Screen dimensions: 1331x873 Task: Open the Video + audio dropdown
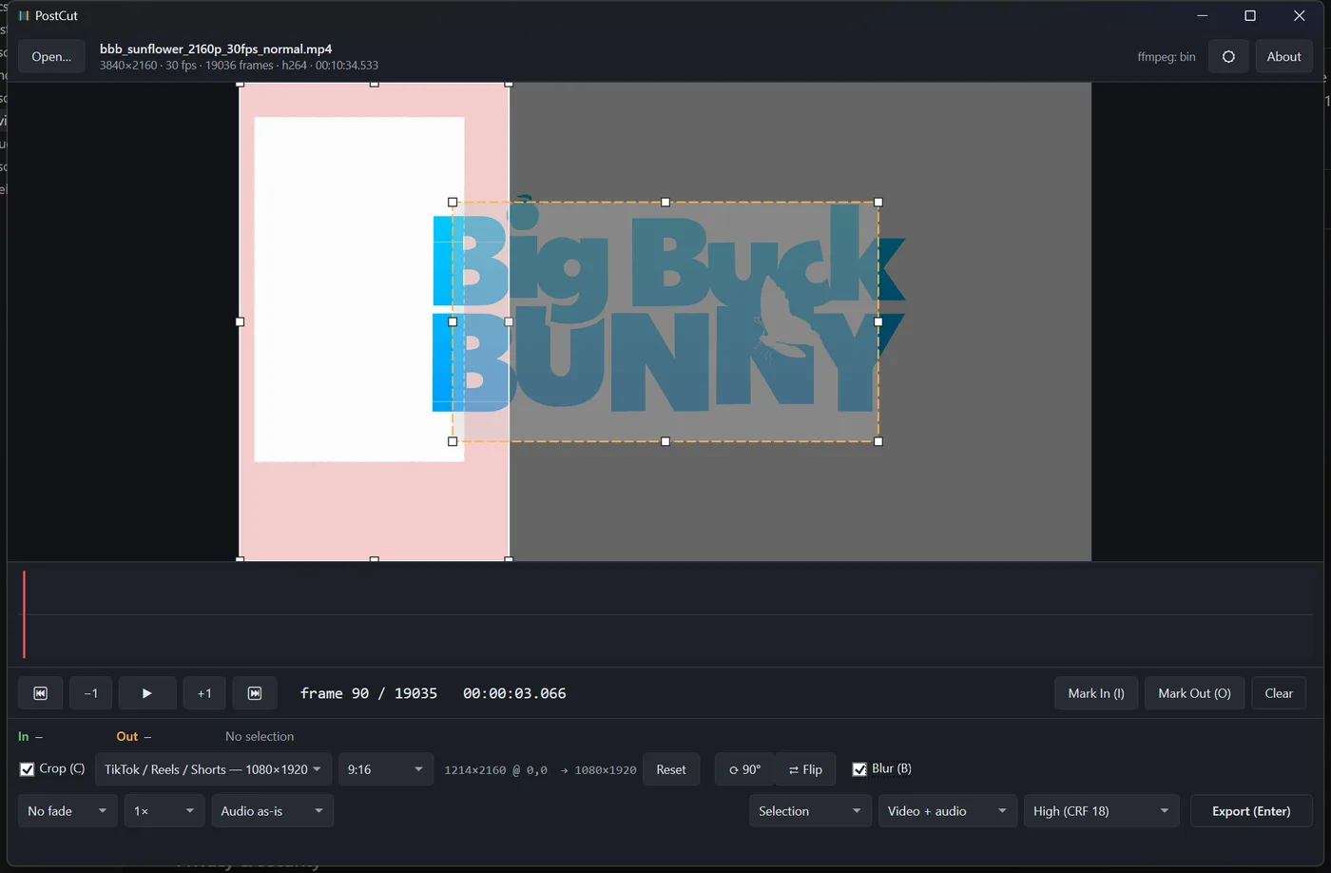[x=947, y=811]
